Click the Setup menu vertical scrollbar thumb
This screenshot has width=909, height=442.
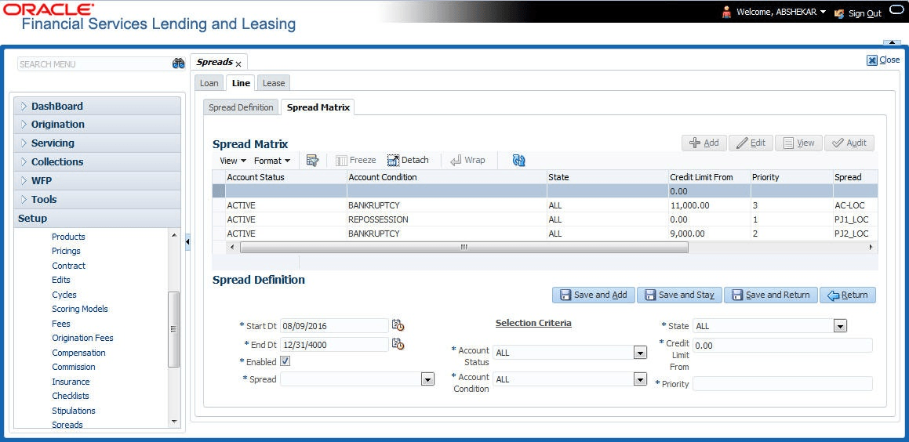click(x=173, y=329)
